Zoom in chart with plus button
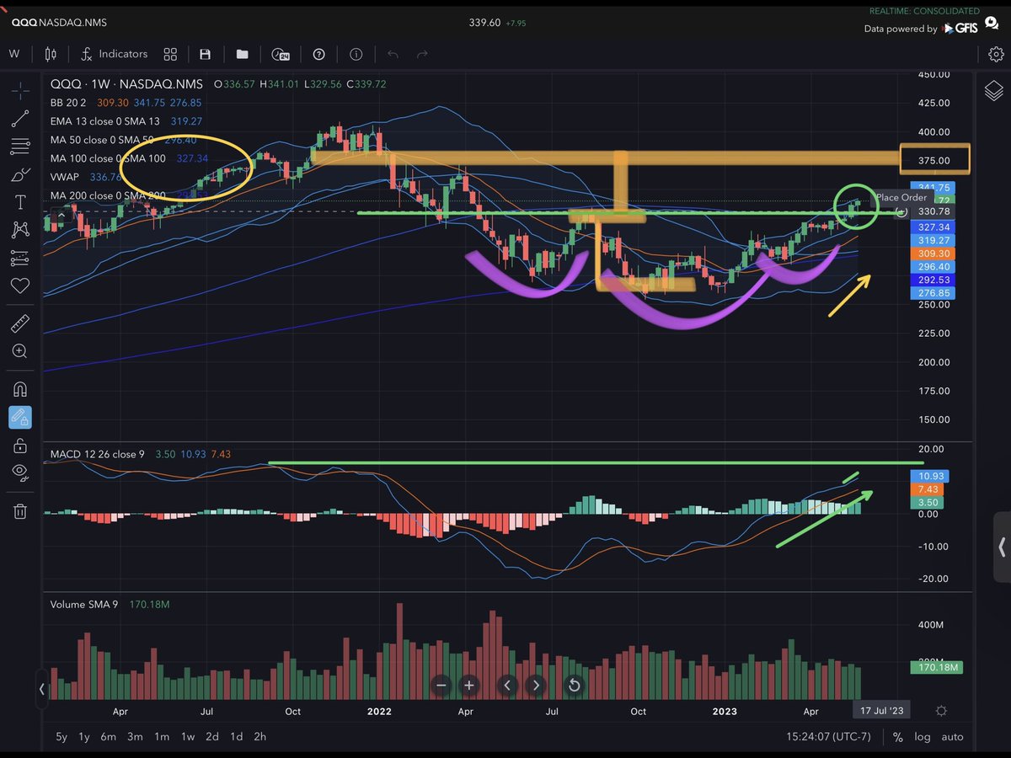 tap(469, 686)
